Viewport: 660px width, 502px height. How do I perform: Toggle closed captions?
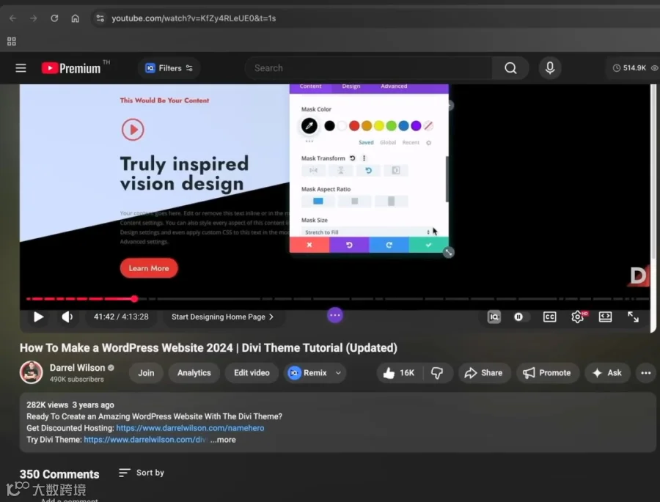549,317
